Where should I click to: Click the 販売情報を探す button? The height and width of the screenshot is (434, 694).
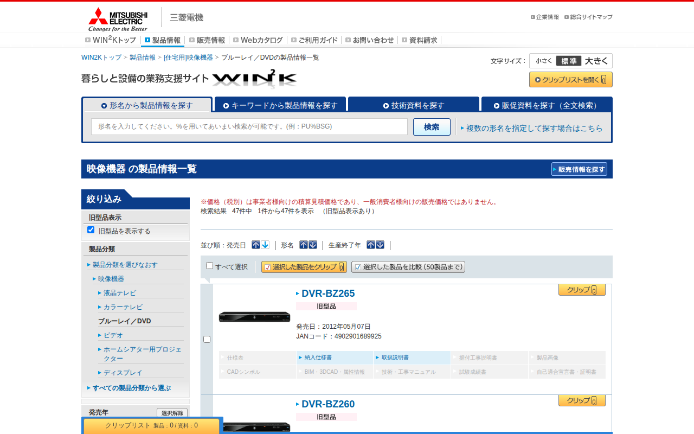[x=579, y=169]
